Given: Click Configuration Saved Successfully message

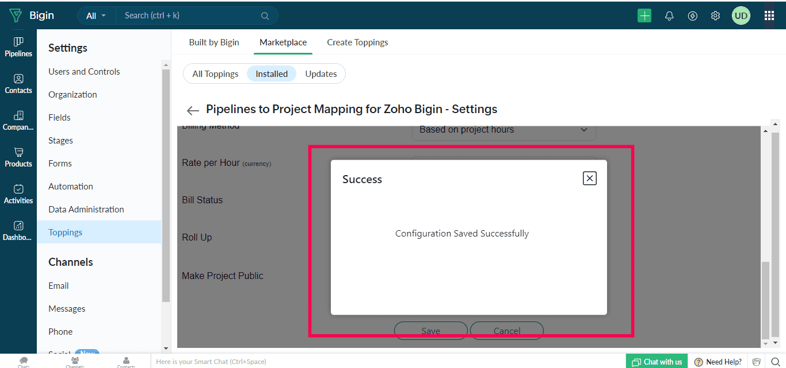Looking at the screenshot, I should pos(462,234).
